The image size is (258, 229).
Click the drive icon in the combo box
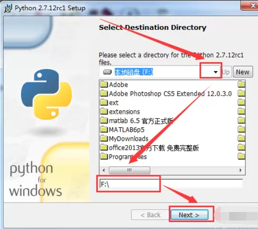(x=107, y=72)
